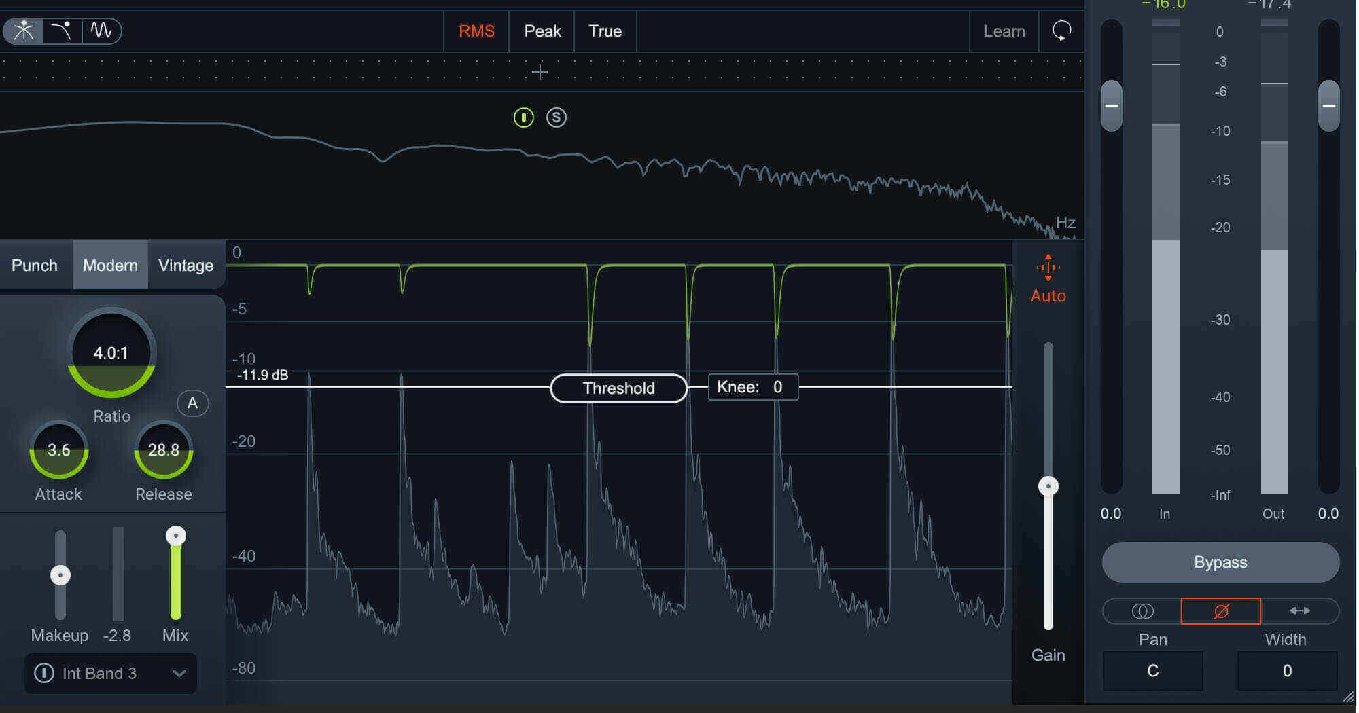Toggle the phase invert icon
Image resolution: width=1359 pixels, height=713 pixels.
pyautogui.click(x=1220, y=611)
